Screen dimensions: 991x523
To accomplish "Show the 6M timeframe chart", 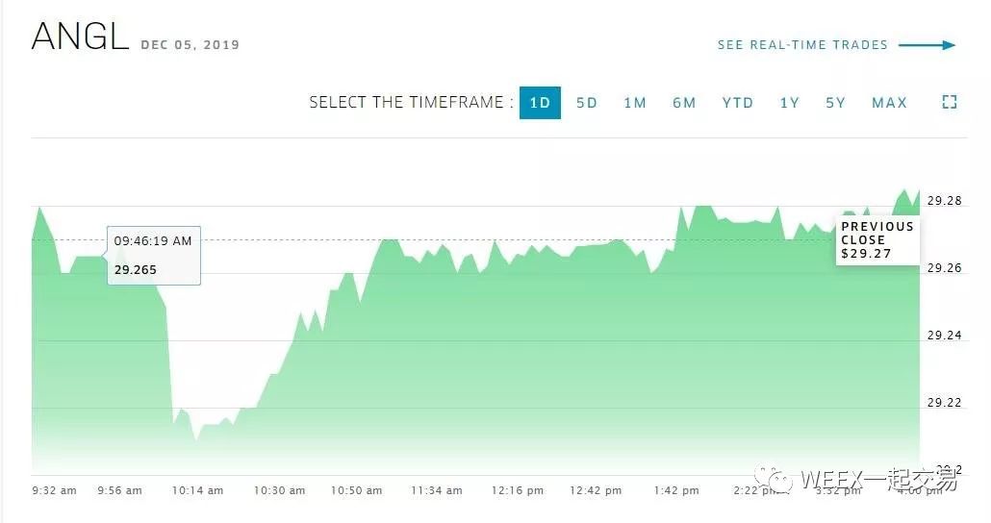I will click(684, 103).
